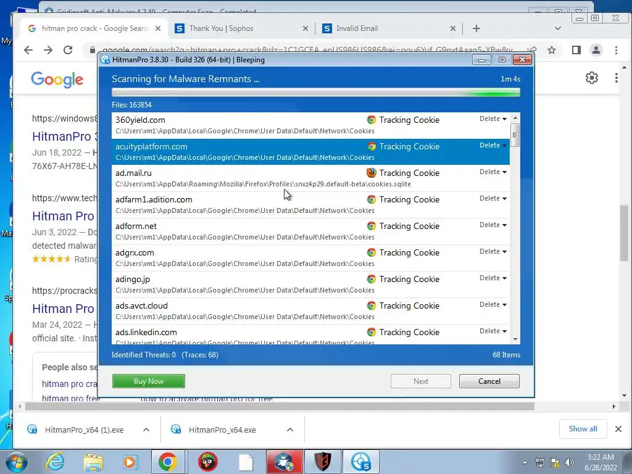
Task: Switch to Thank You | Sophos tab
Action: click(x=242, y=28)
